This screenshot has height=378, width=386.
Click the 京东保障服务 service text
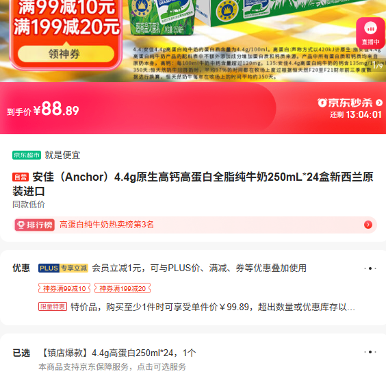coord(112,366)
